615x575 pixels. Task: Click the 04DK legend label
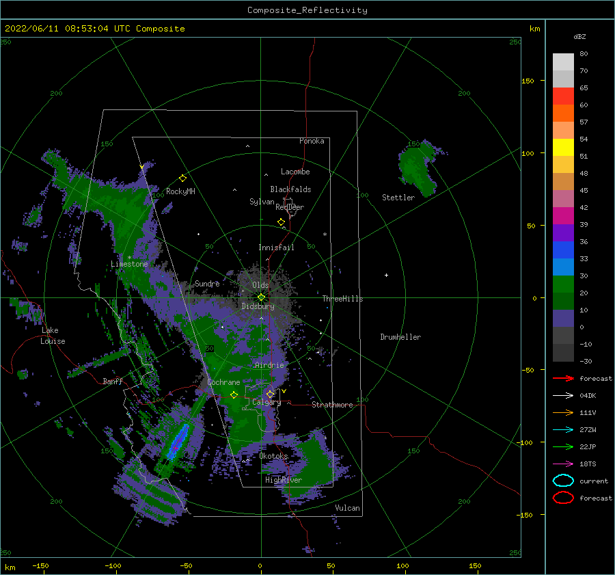pos(588,396)
